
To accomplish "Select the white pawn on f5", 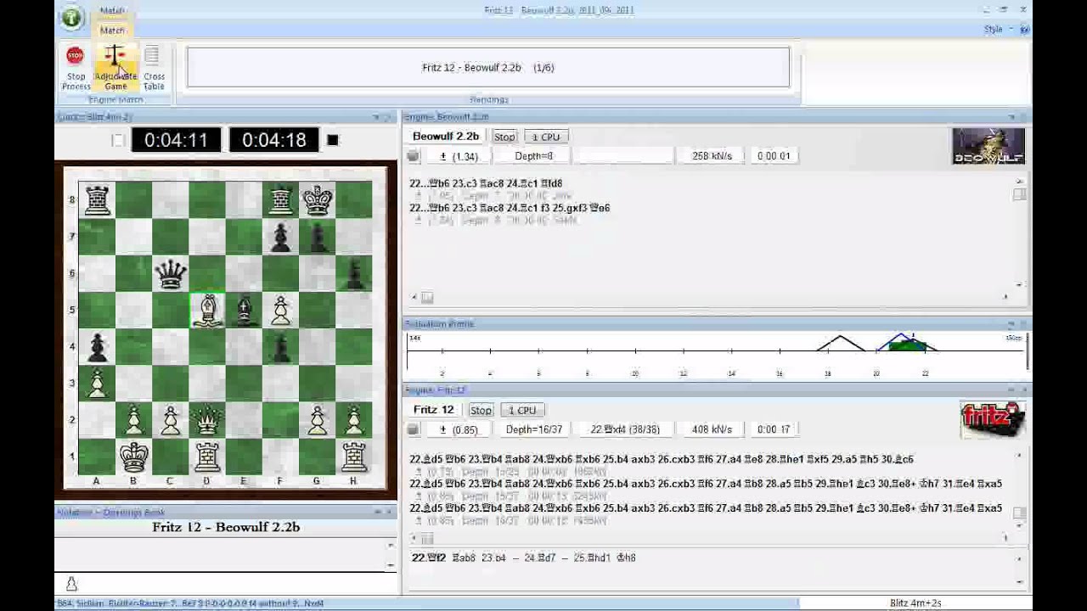I will click(x=281, y=311).
